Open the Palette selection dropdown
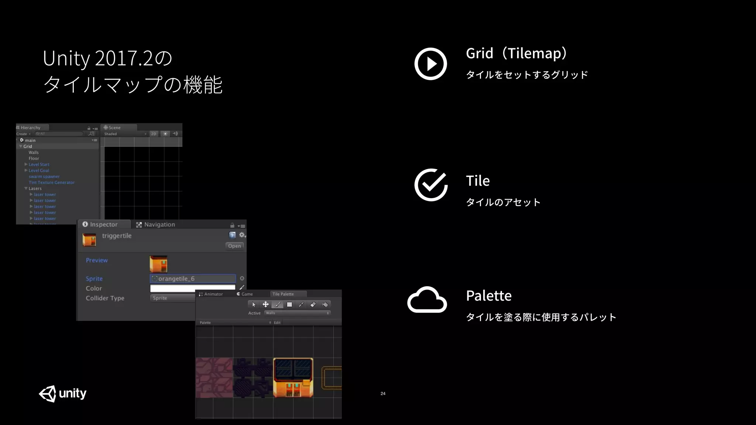The width and height of the screenshot is (756, 425). (235, 322)
